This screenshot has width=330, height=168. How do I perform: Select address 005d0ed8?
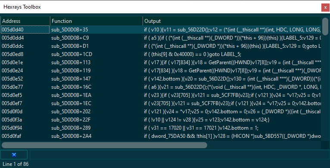(x=12, y=54)
